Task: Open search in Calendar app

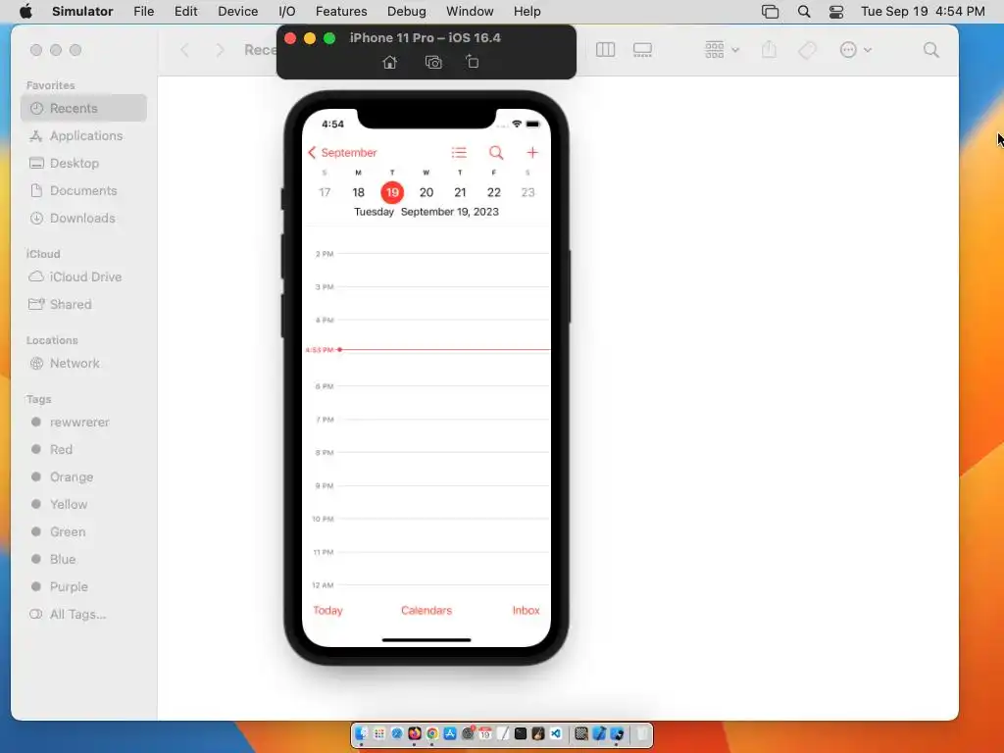Action: coord(496,152)
